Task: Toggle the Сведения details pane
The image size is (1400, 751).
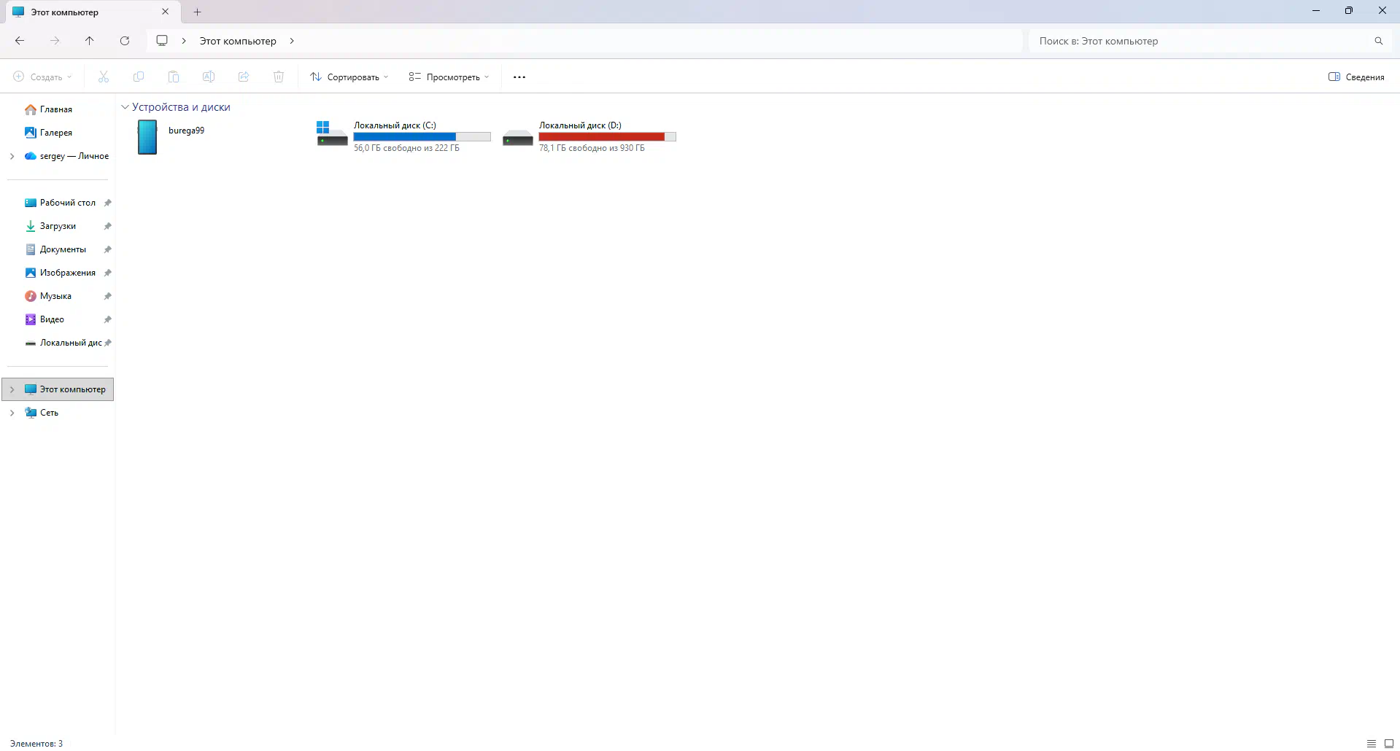Action: 1356,77
